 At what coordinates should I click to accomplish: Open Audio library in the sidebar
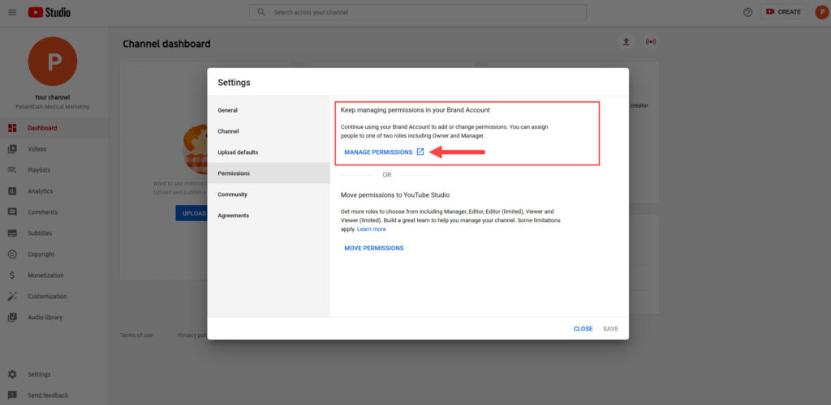click(45, 318)
